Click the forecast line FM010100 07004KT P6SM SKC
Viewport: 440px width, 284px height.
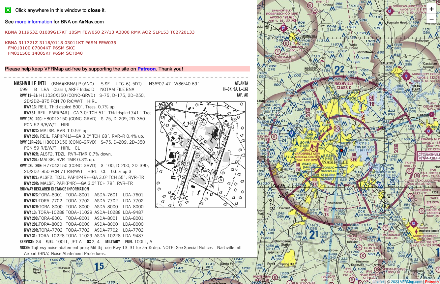point(42,48)
